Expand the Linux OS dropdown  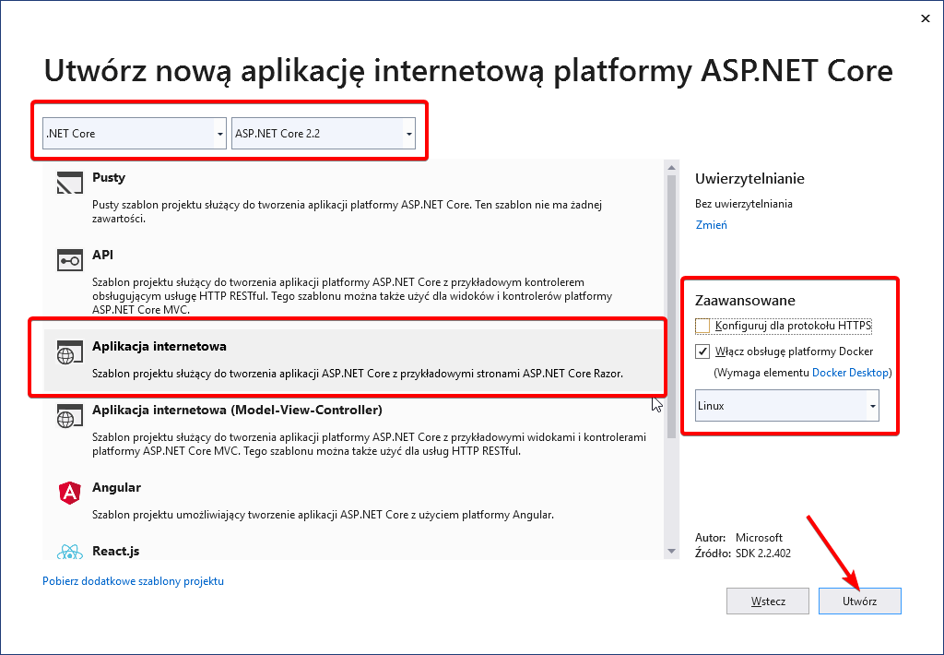pos(871,406)
